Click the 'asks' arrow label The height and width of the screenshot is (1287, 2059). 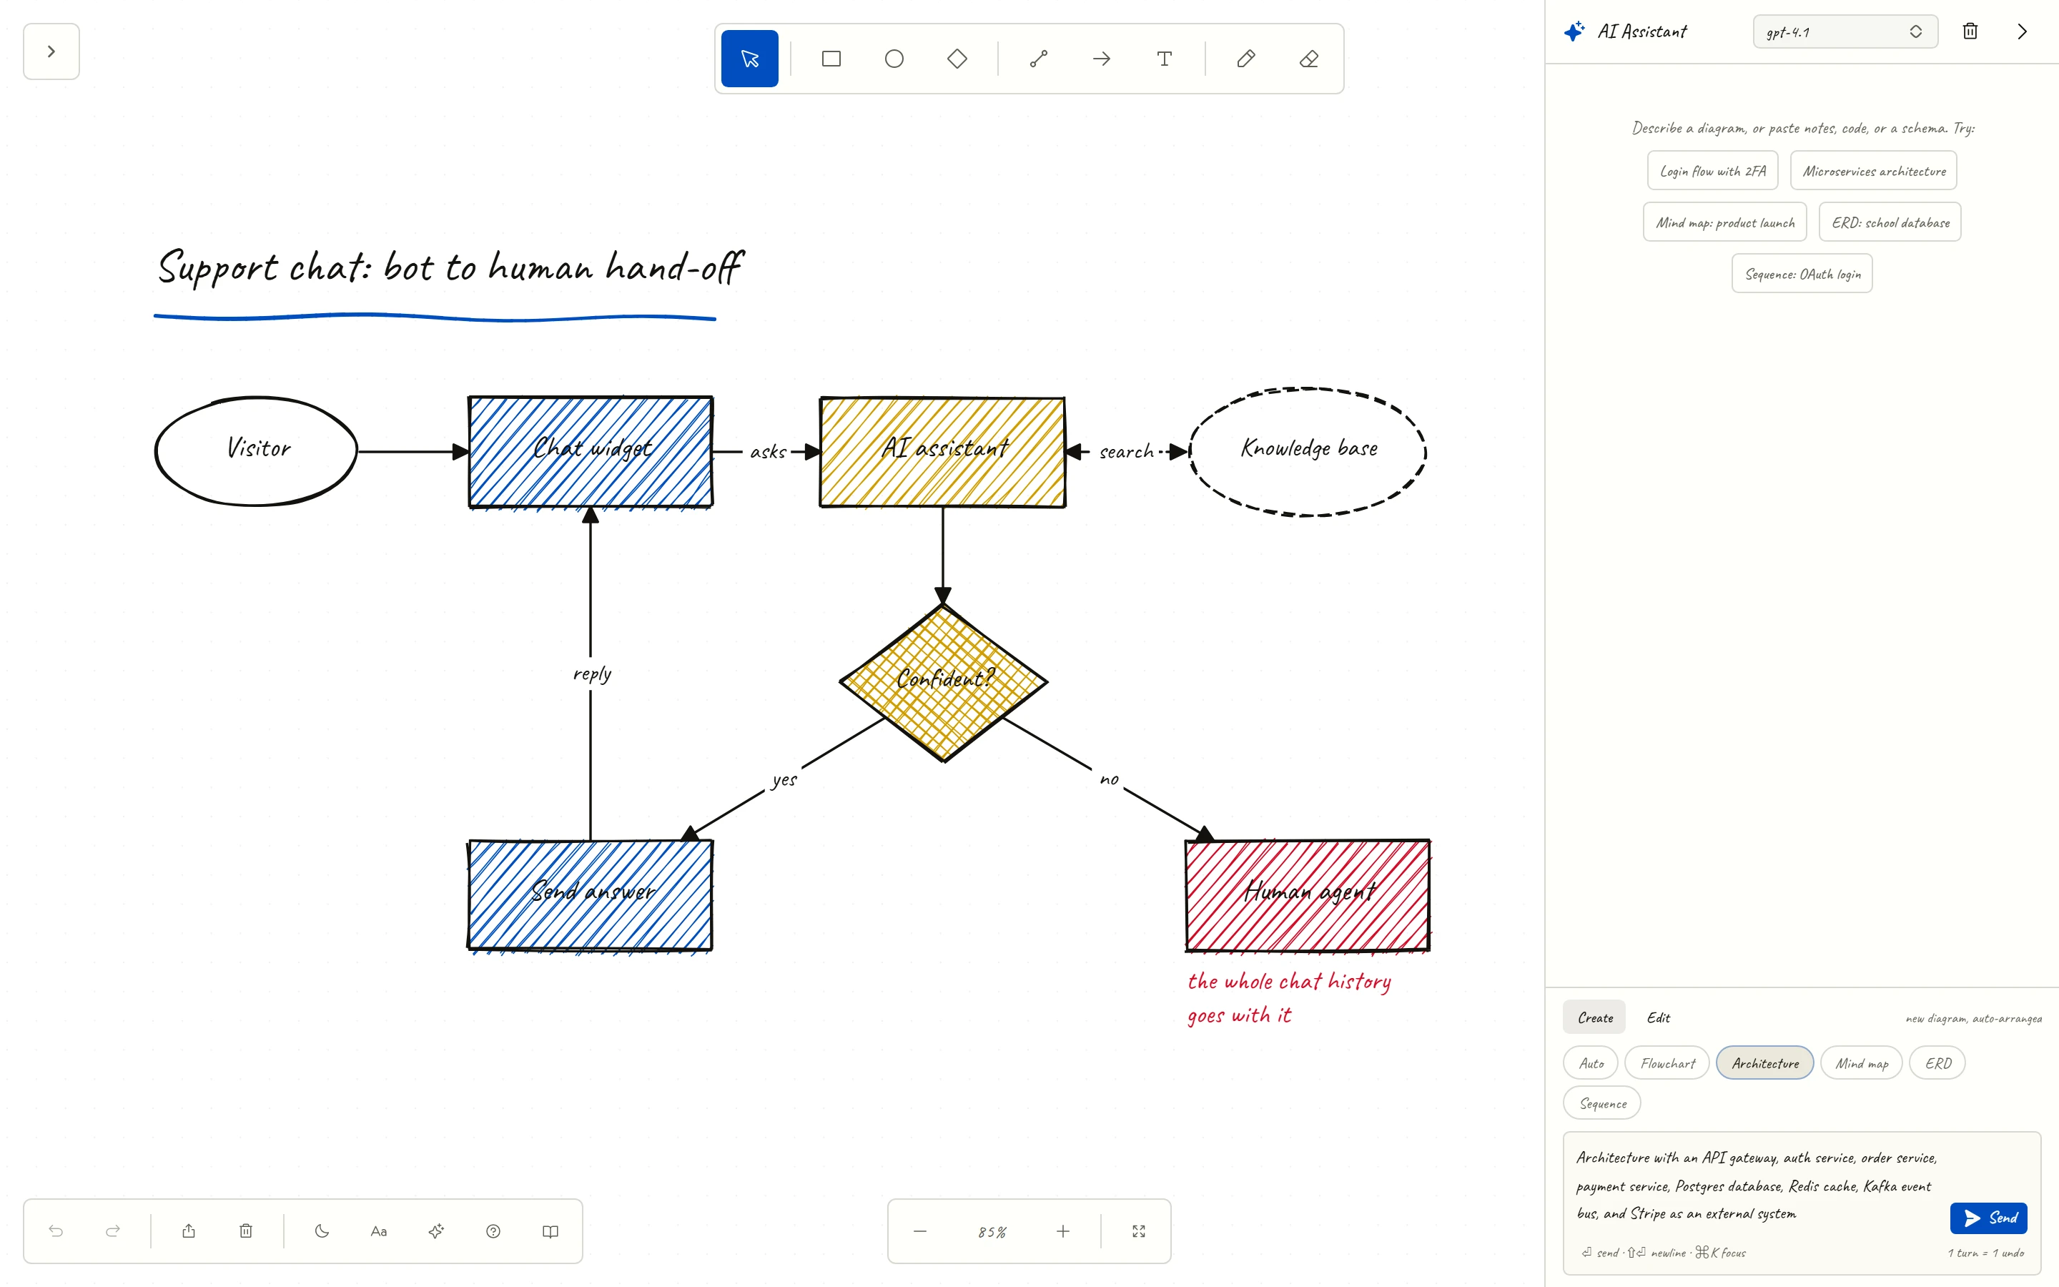tap(767, 452)
